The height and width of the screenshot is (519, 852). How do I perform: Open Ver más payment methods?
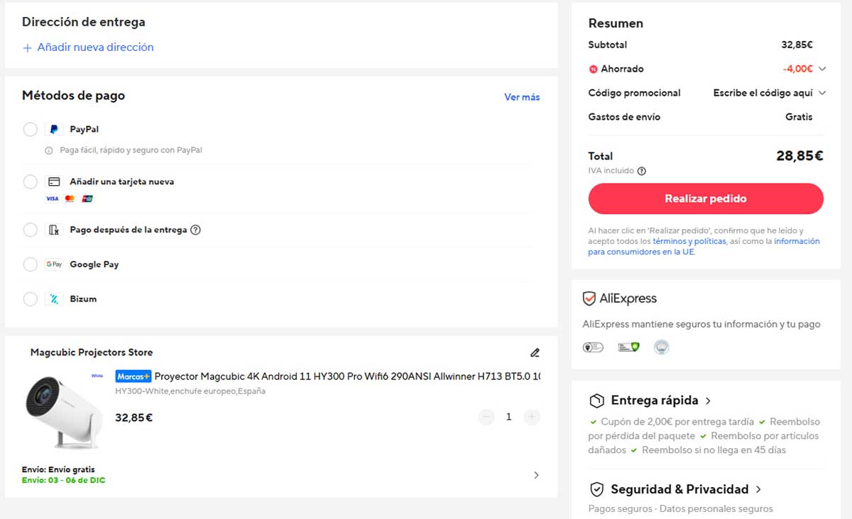(522, 97)
